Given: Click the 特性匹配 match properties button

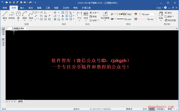Looking at the screenshot, I should [x=170, y=20].
